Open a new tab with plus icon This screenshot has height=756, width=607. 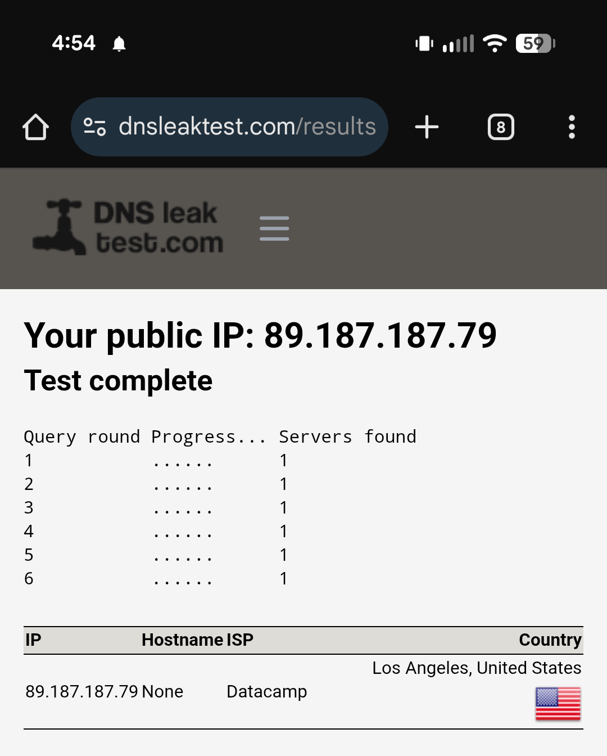[427, 127]
